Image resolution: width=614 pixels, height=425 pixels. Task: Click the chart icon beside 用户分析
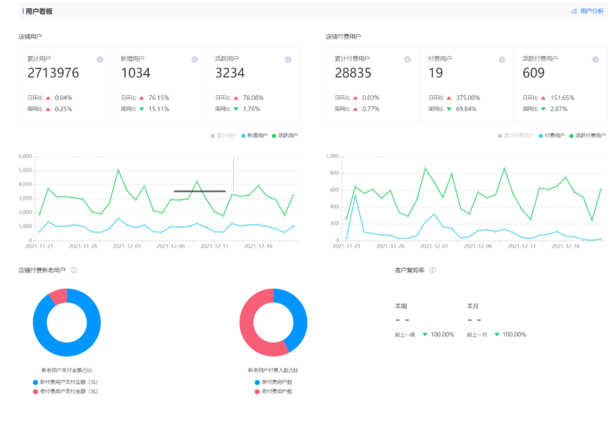coord(574,11)
